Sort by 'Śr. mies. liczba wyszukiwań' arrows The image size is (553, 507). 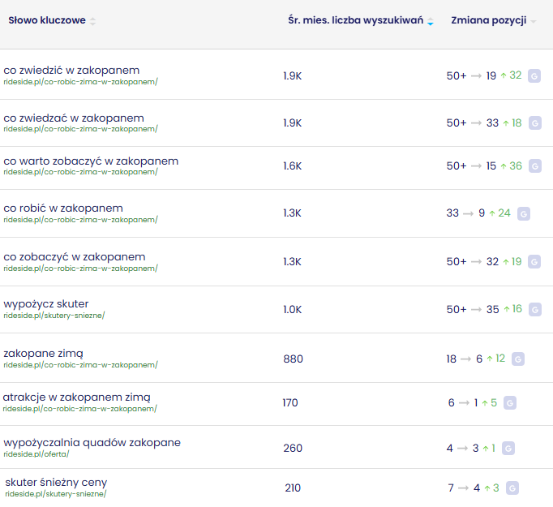click(430, 21)
